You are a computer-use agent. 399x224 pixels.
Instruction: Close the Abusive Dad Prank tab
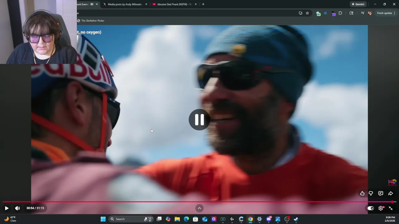[x=196, y=4]
